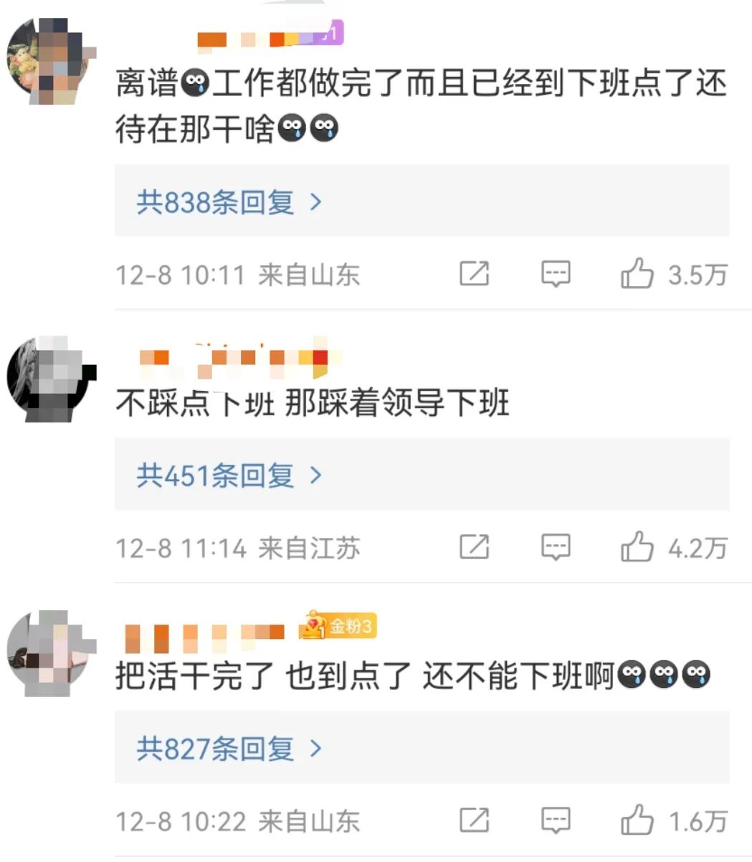Image resolution: width=752 pixels, height=862 pixels.
Task: Tap comment text 把活干完了 也到点了
Action: pos(262,676)
